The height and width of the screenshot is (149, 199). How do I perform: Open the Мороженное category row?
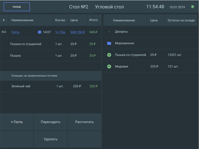click(x=151, y=43)
